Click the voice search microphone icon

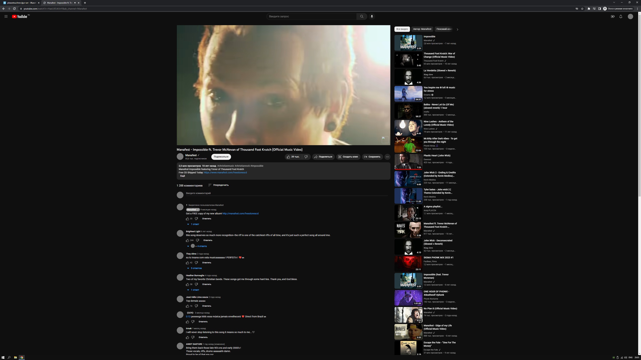coord(372,16)
